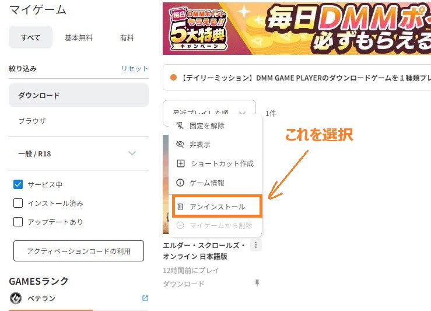This screenshot has height=311, width=431.
Task: Click the pin icon under game
Action: click(257, 282)
